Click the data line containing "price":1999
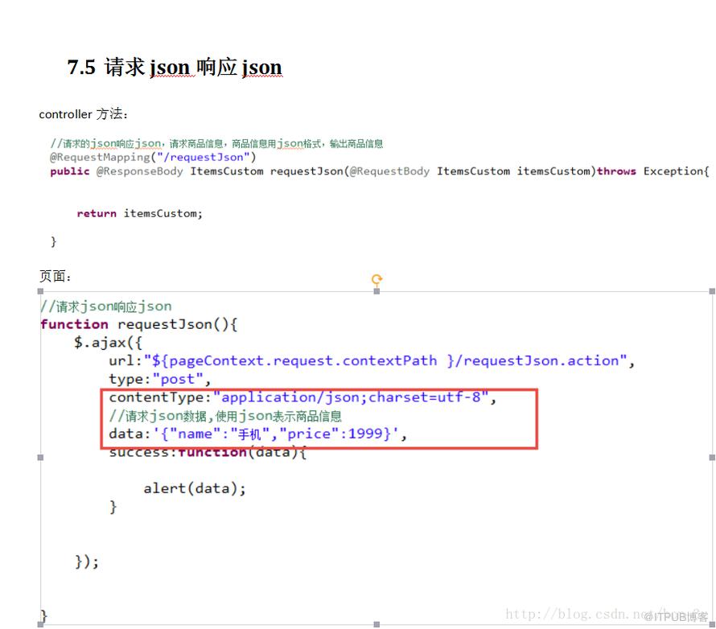716x629 pixels. tap(257, 434)
